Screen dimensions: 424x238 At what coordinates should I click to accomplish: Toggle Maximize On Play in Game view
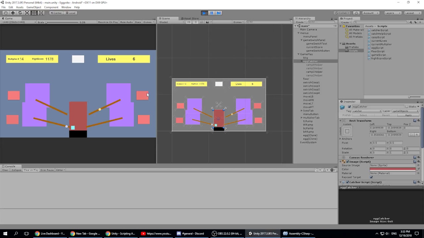108,22
